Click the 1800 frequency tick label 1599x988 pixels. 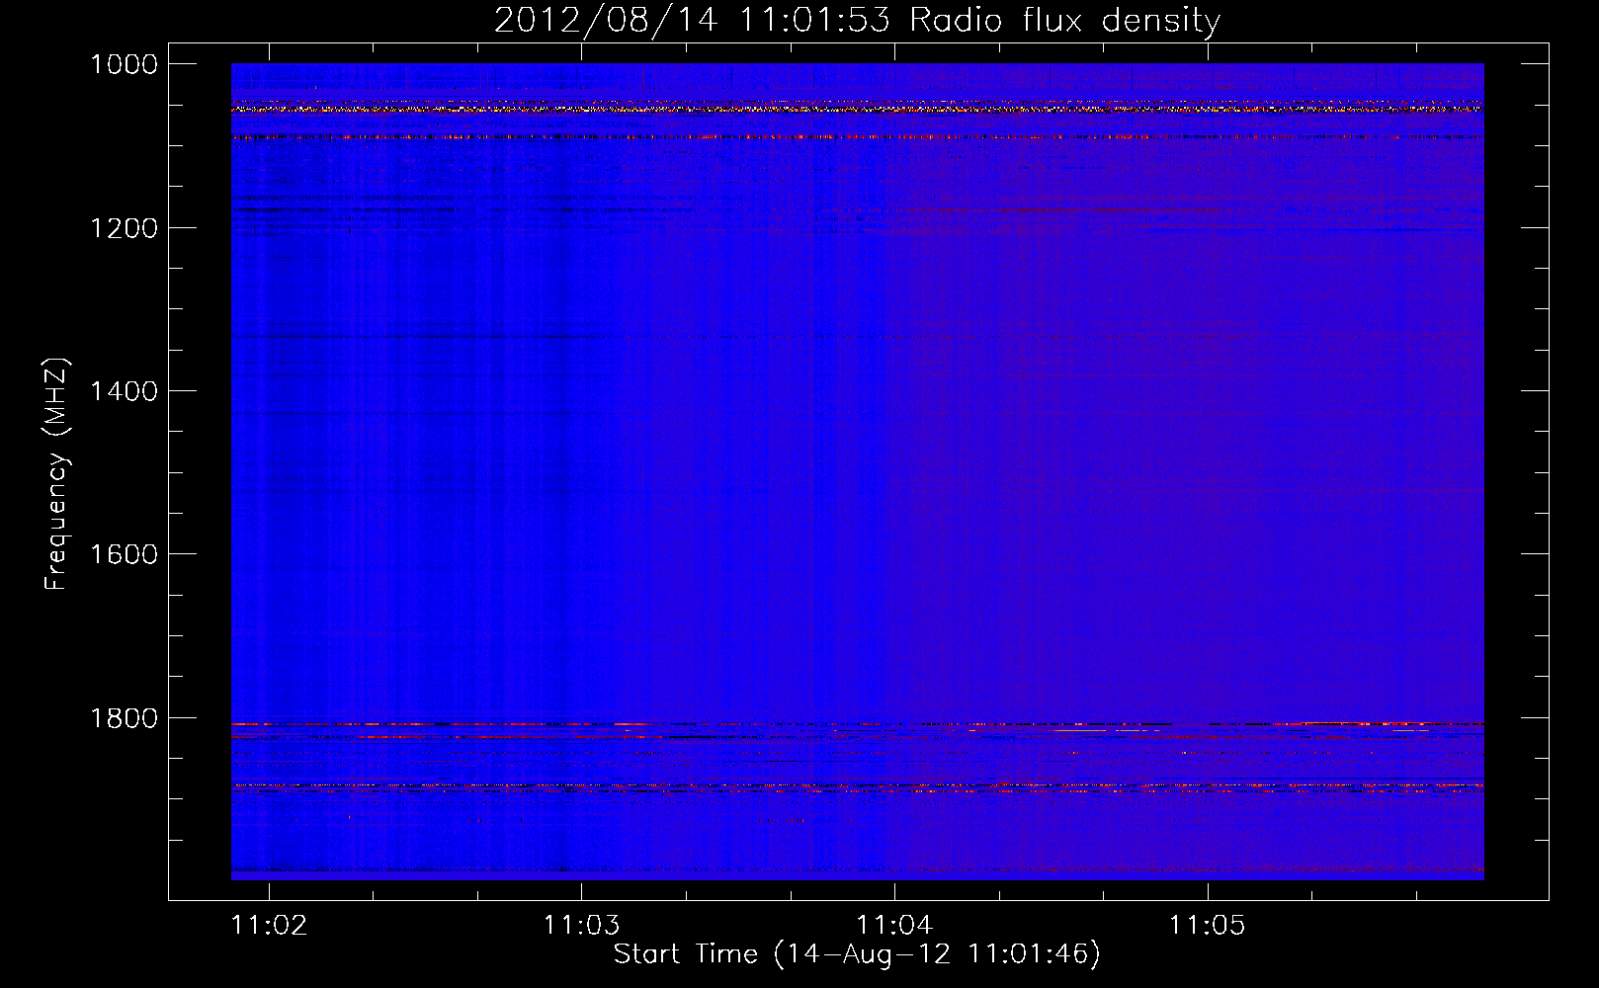[124, 718]
